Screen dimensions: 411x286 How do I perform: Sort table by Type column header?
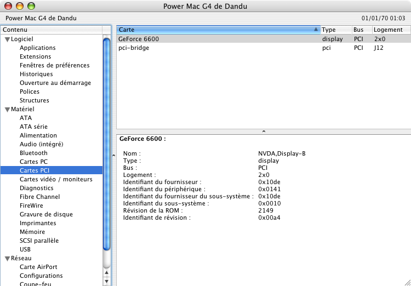[x=335, y=30]
